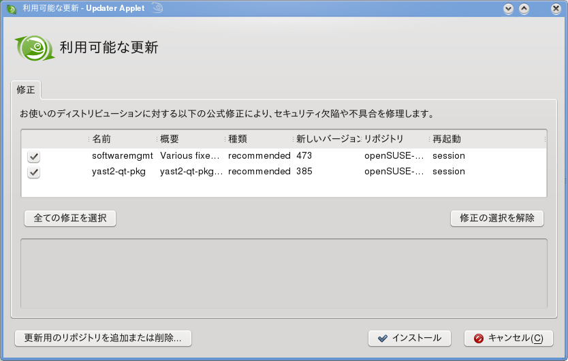The image size is (568, 361).
Task: Sort by the リポジトリ column header
Action: click(x=395, y=139)
